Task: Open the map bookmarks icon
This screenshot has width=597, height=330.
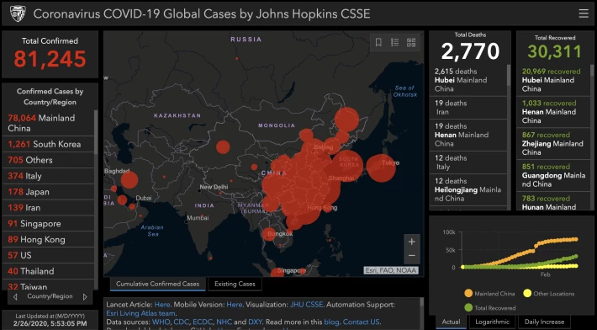Action: pos(378,42)
